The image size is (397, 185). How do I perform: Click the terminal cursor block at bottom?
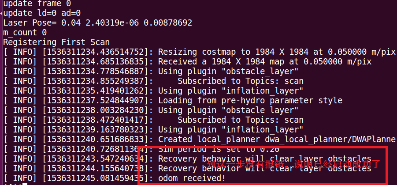tap(25, 184)
